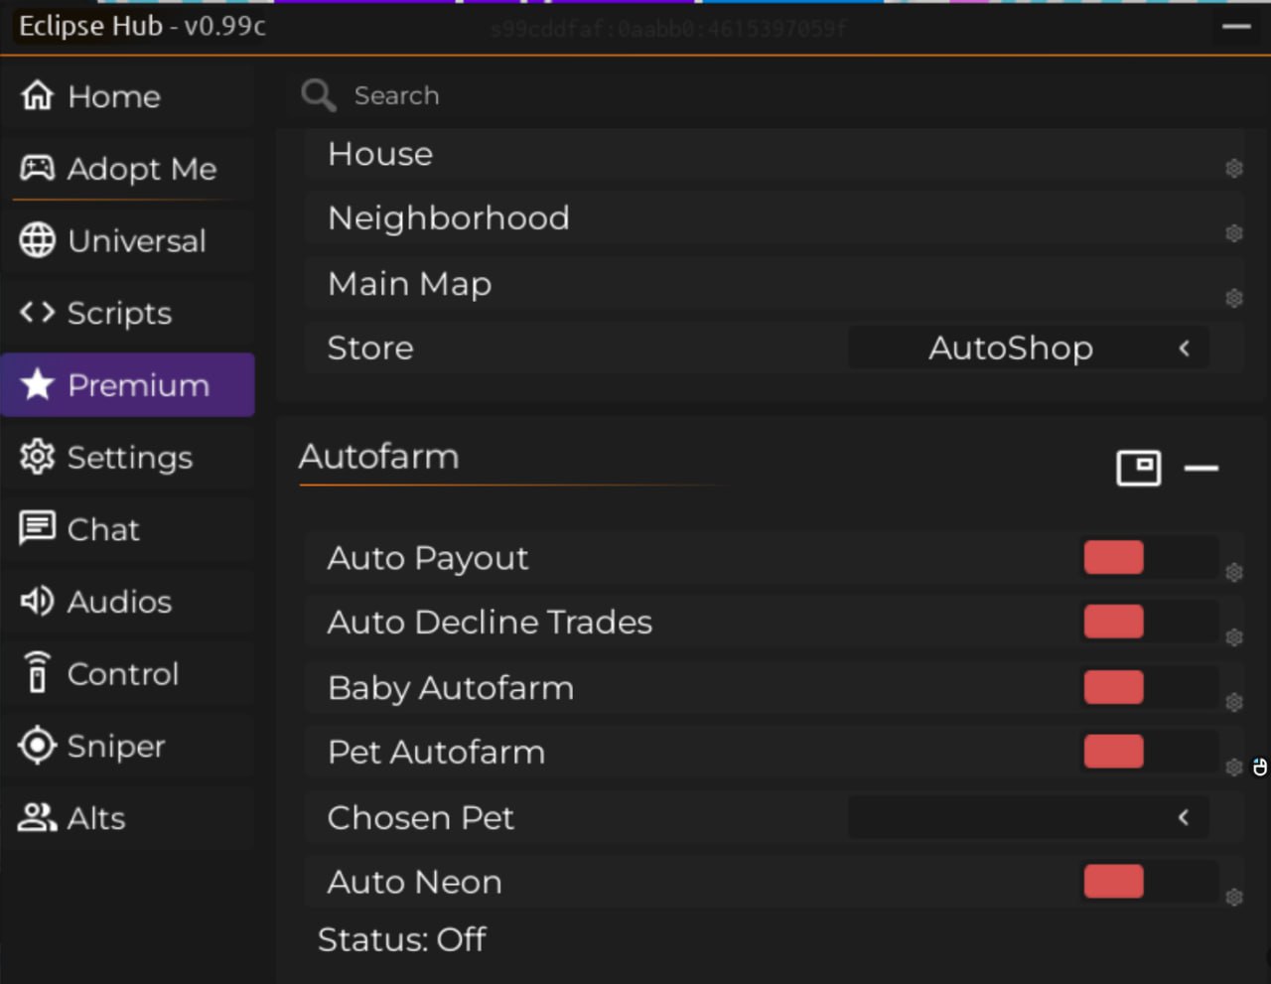Open Auto Decline Trades gear icon
Image resolution: width=1271 pixels, height=984 pixels.
(1234, 637)
